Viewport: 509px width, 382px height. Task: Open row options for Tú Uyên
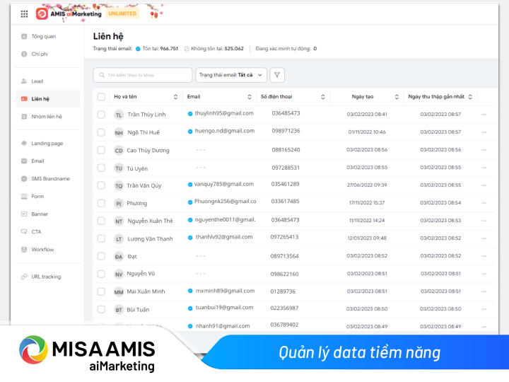click(x=484, y=168)
